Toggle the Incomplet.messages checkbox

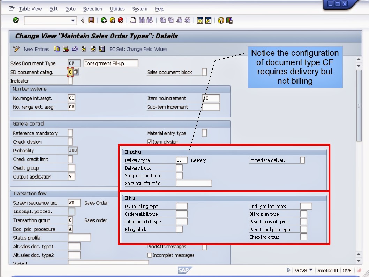pyautogui.click(x=149, y=255)
